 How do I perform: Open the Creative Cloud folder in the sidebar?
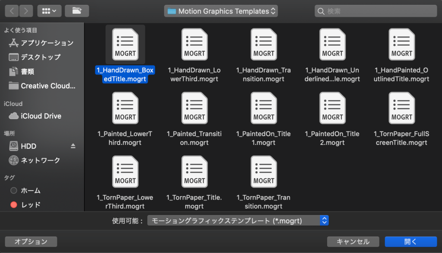(42, 86)
